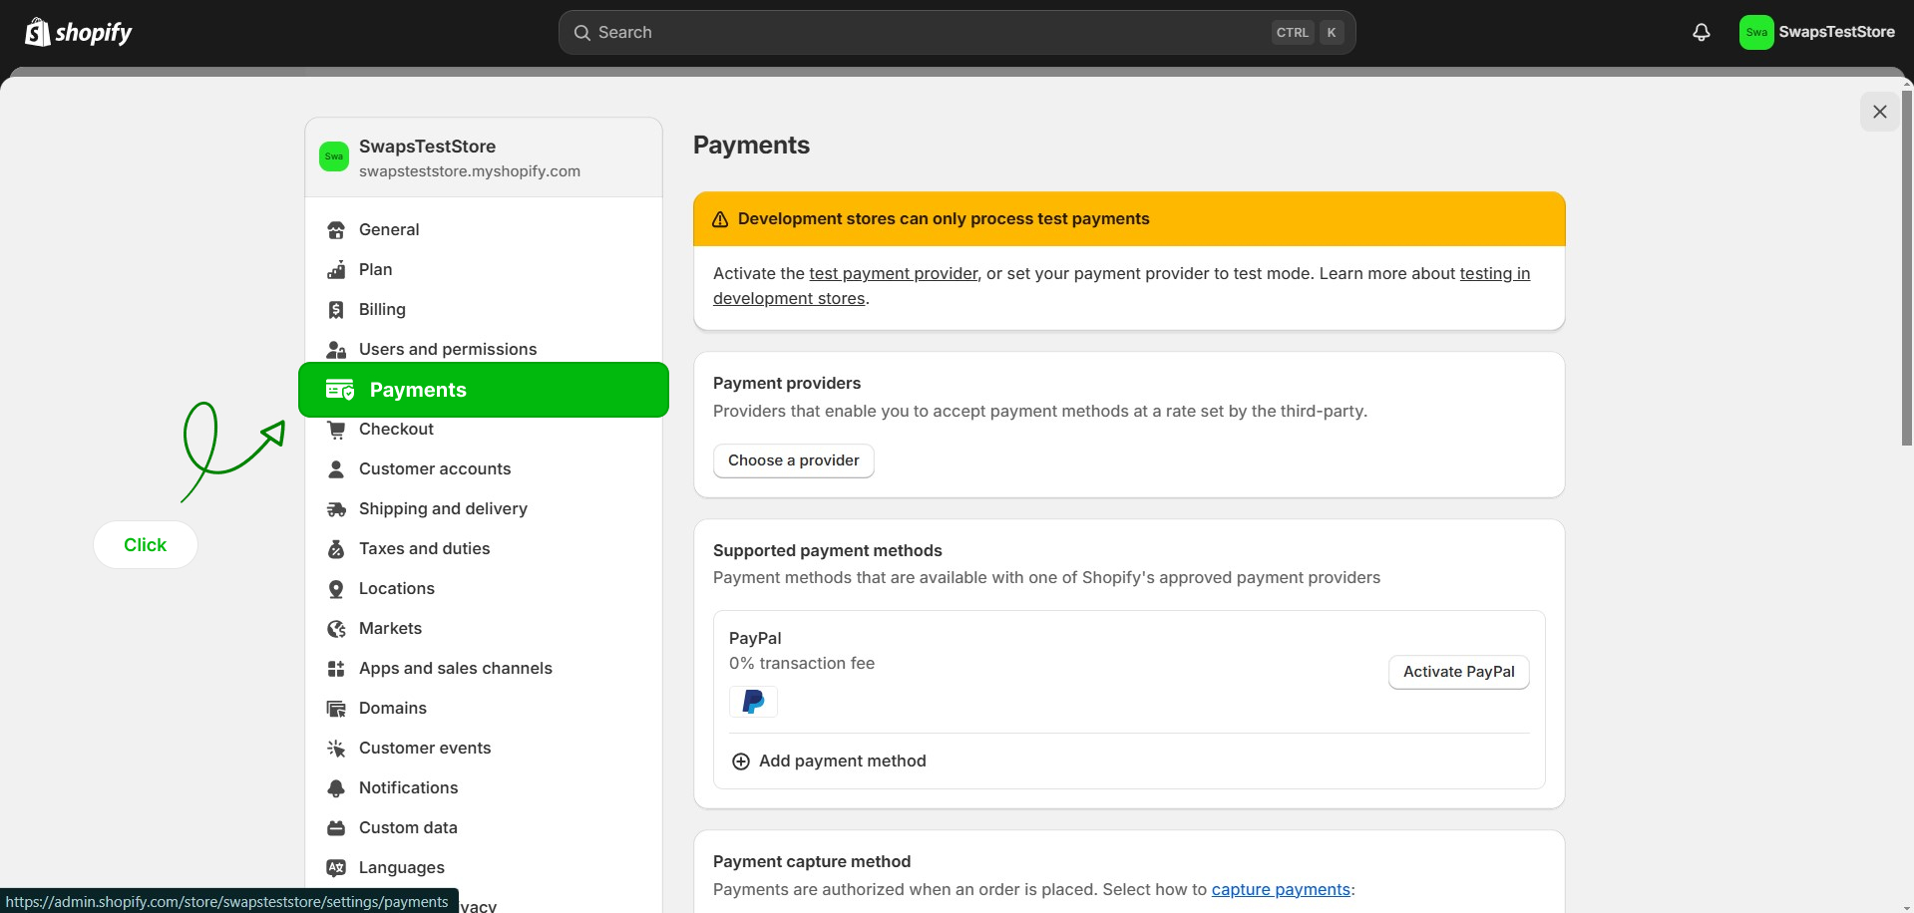Image resolution: width=1914 pixels, height=913 pixels.
Task: Click SwapsTestStore account name in top bar
Action: 1836,32
